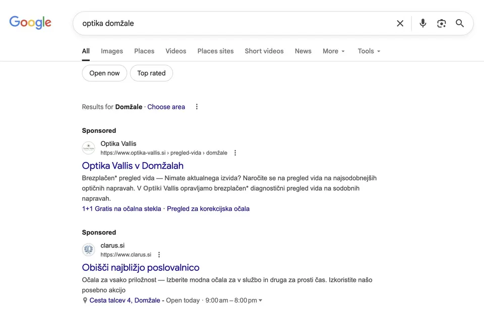Open three-dot menu next to Choose area
Image resolution: width=484 pixels, height=314 pixels.
197,107
